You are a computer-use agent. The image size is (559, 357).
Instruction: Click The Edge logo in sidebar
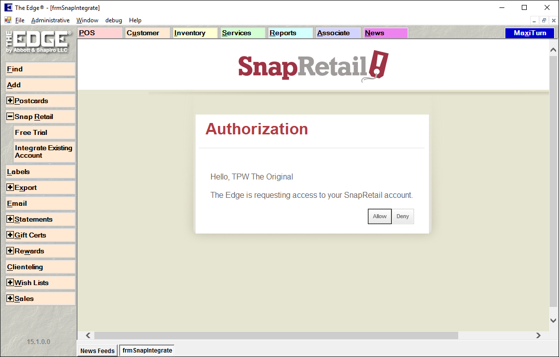(x=38, y=42)
